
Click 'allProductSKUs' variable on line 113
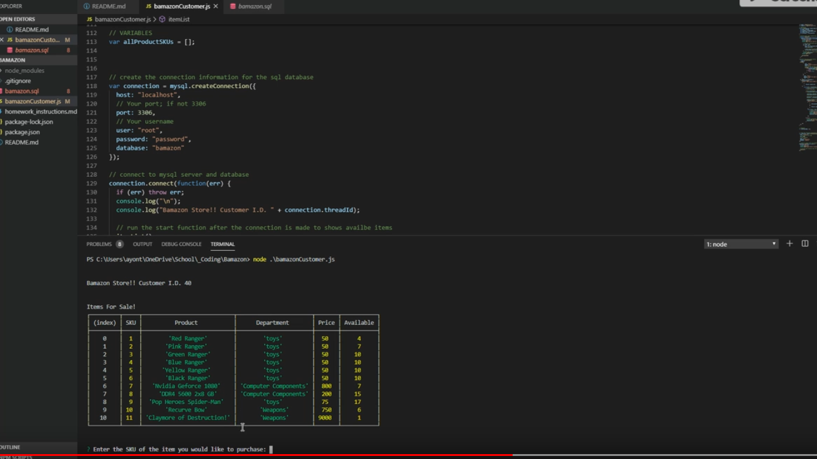coord(148,42)
